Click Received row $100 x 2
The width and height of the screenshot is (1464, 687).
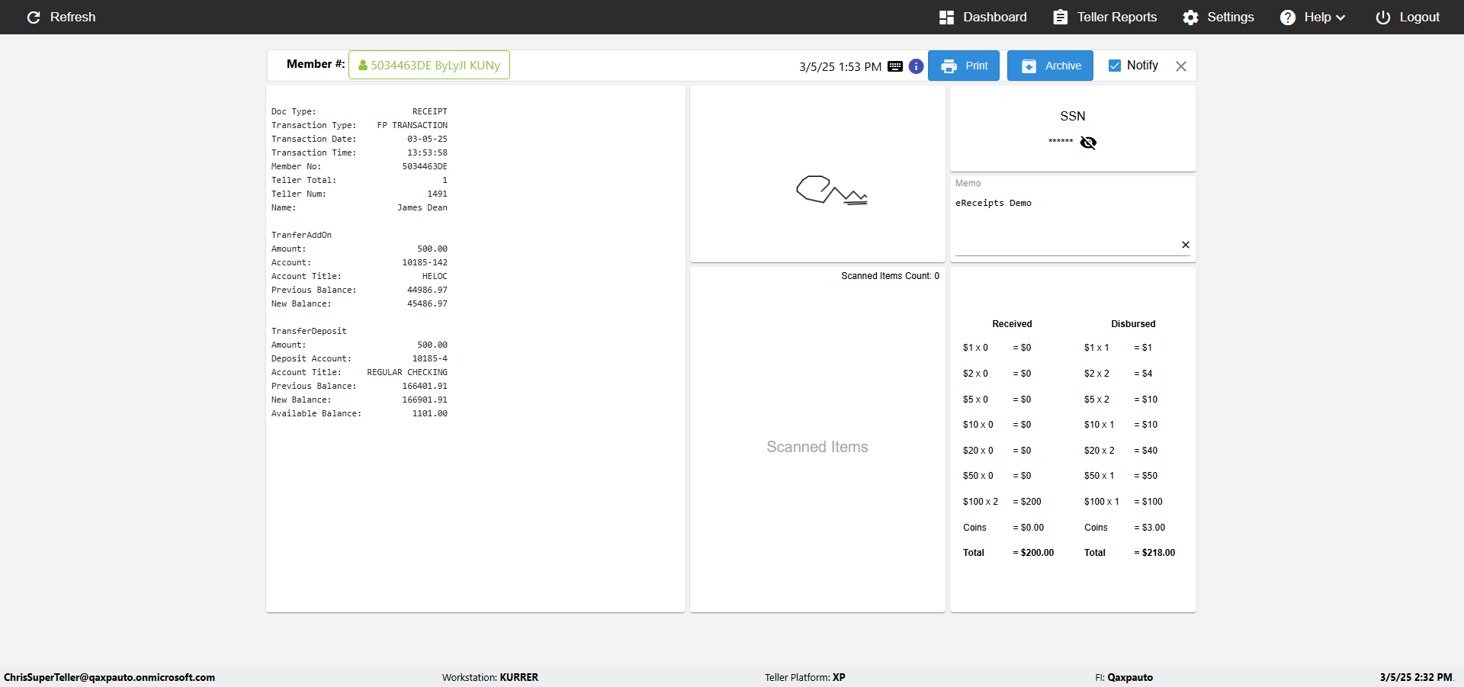[1002, 502]
